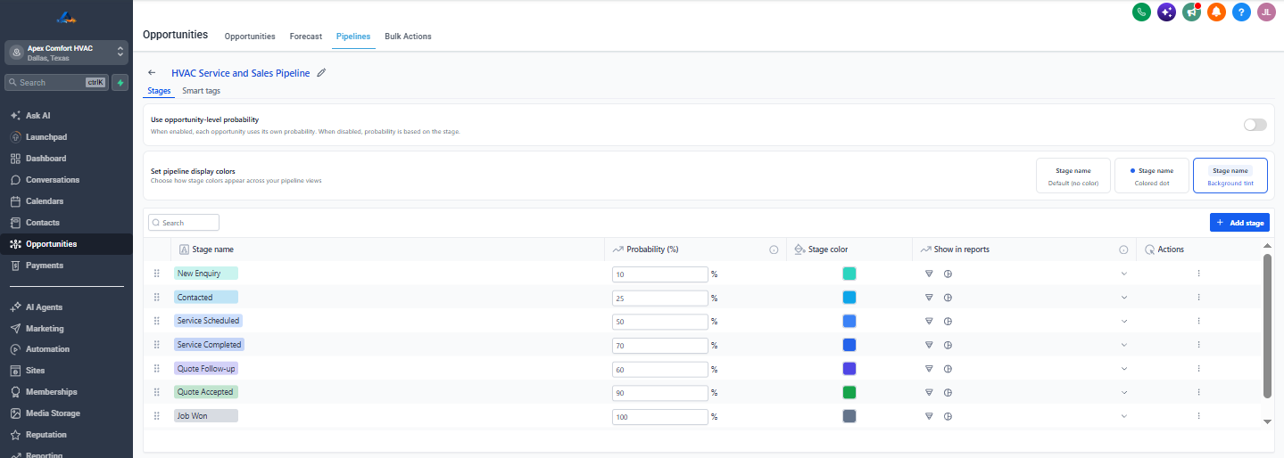The width and height of the screenshot is (1284, 458).
Task: Select Colored dot display option
Action: pos(1151,176)
